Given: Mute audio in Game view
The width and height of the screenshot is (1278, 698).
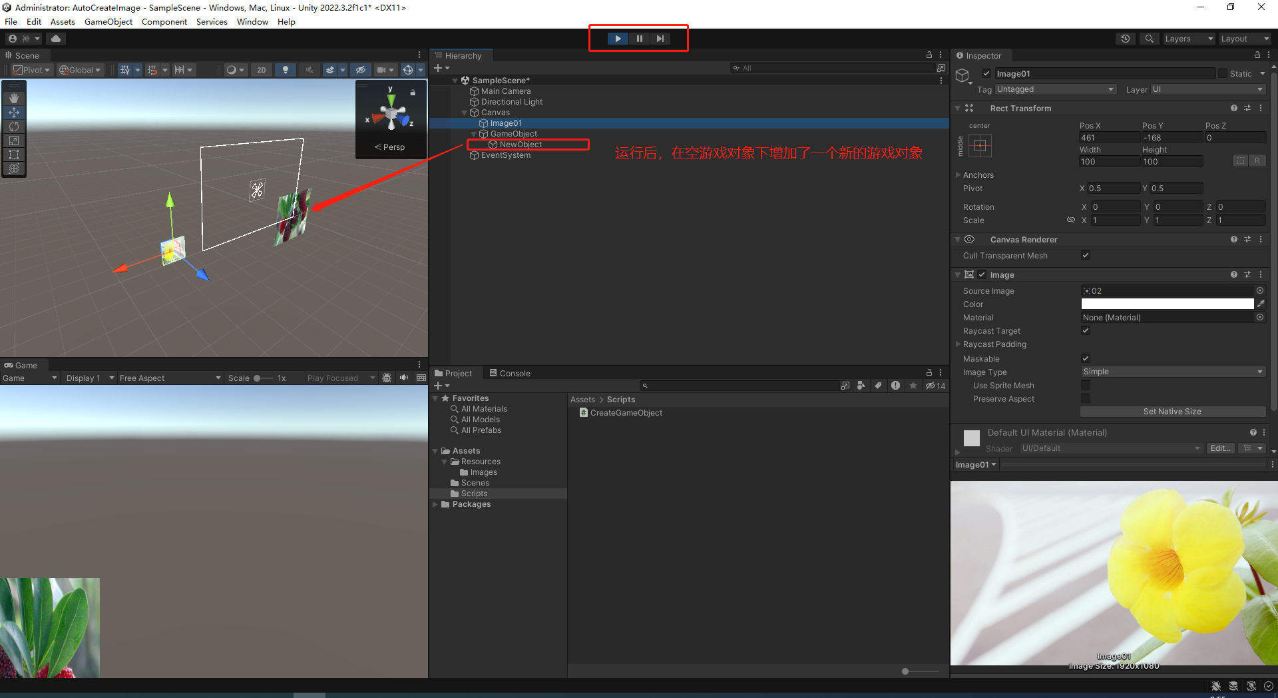Looking at the screenshot, I should point(404,378).
